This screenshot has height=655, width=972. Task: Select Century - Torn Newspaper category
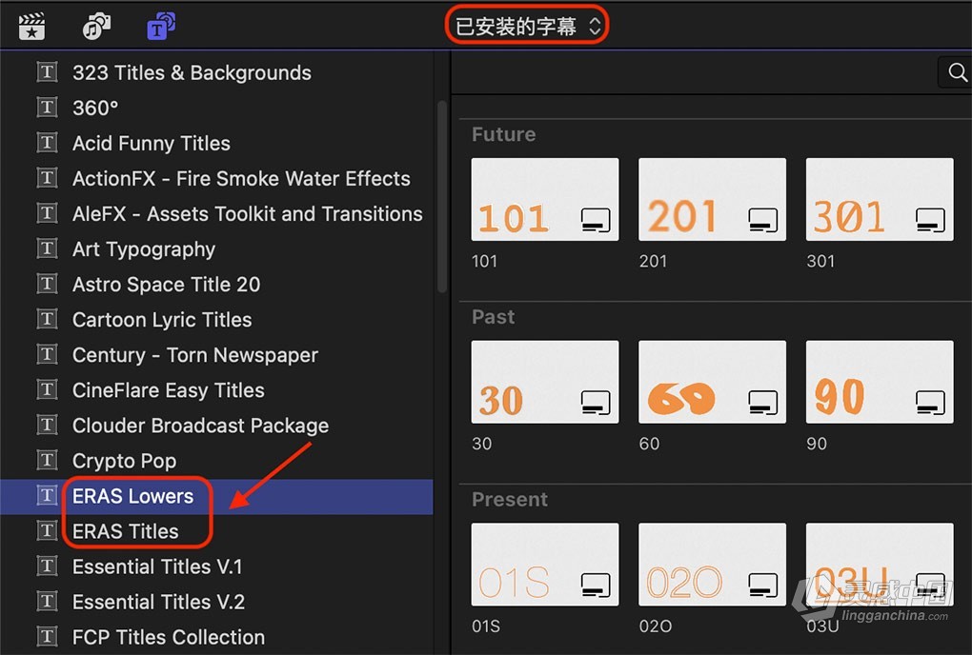click(217, 355)
